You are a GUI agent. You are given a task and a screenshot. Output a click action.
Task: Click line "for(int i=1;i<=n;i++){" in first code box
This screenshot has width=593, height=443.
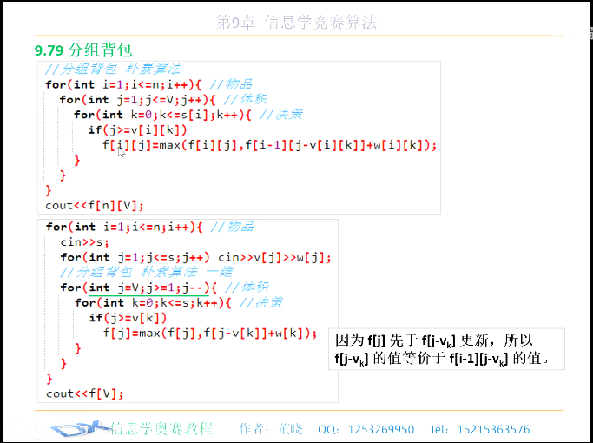123,84
